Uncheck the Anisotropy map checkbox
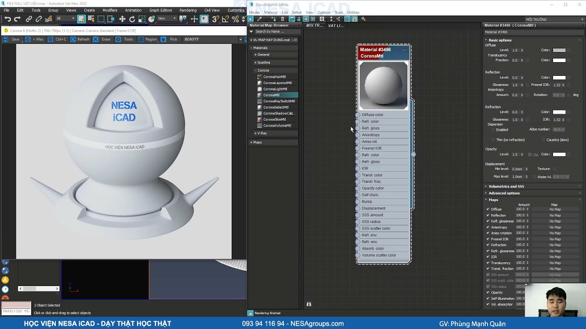This screenshot has width=586, height=329. point(488,227)
